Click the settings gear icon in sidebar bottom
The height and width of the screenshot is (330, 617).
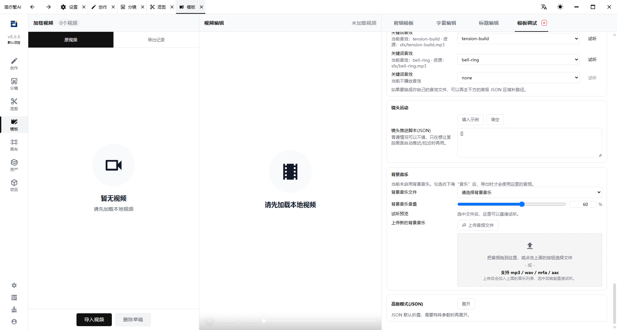click(x=14, y=285)
